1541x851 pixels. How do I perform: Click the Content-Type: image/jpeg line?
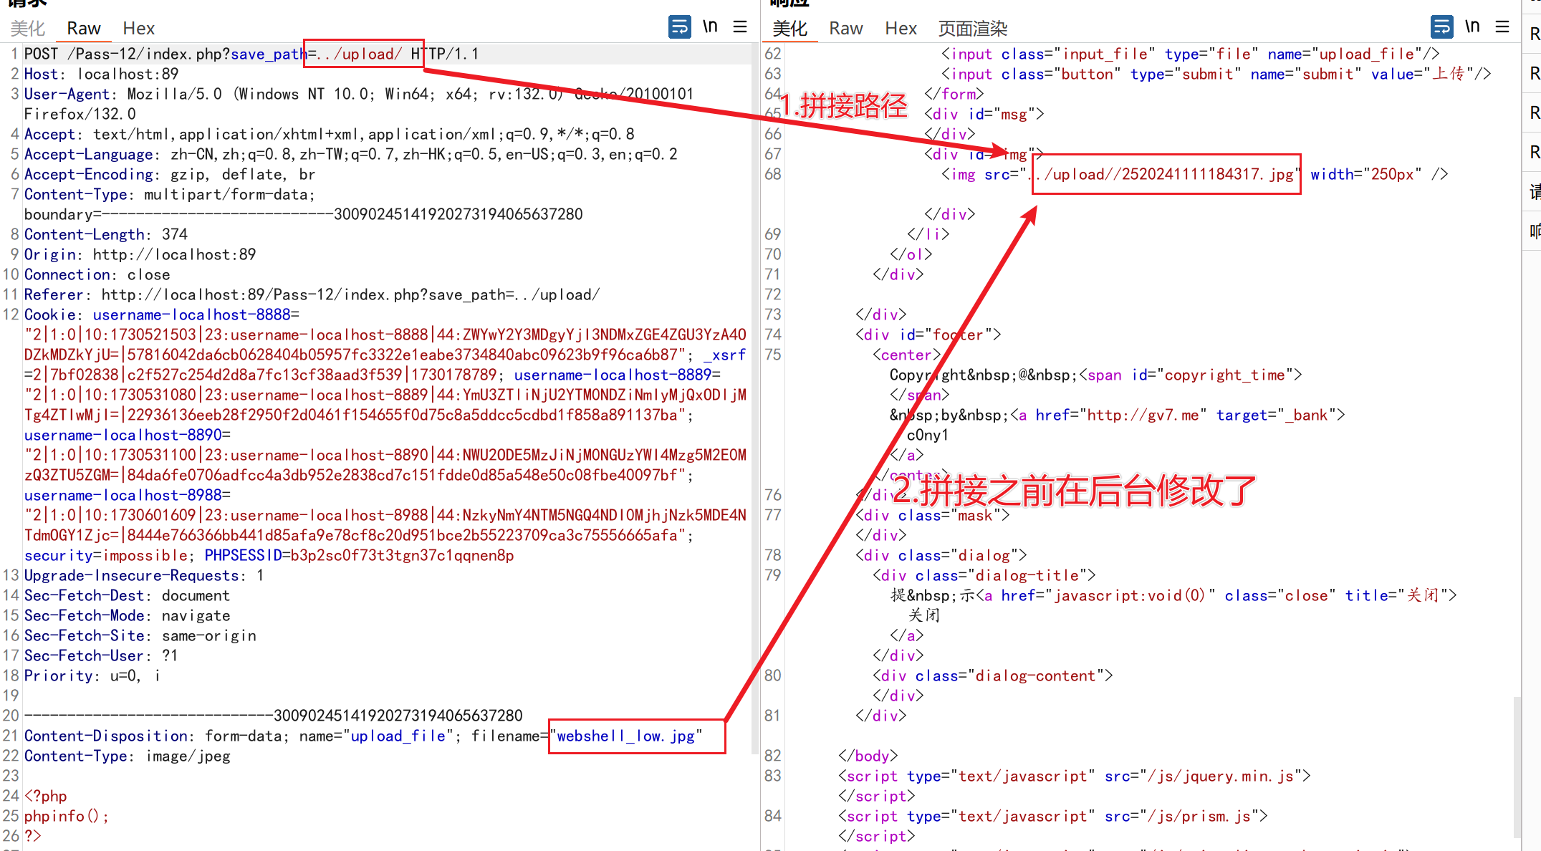tap(128, 756)
